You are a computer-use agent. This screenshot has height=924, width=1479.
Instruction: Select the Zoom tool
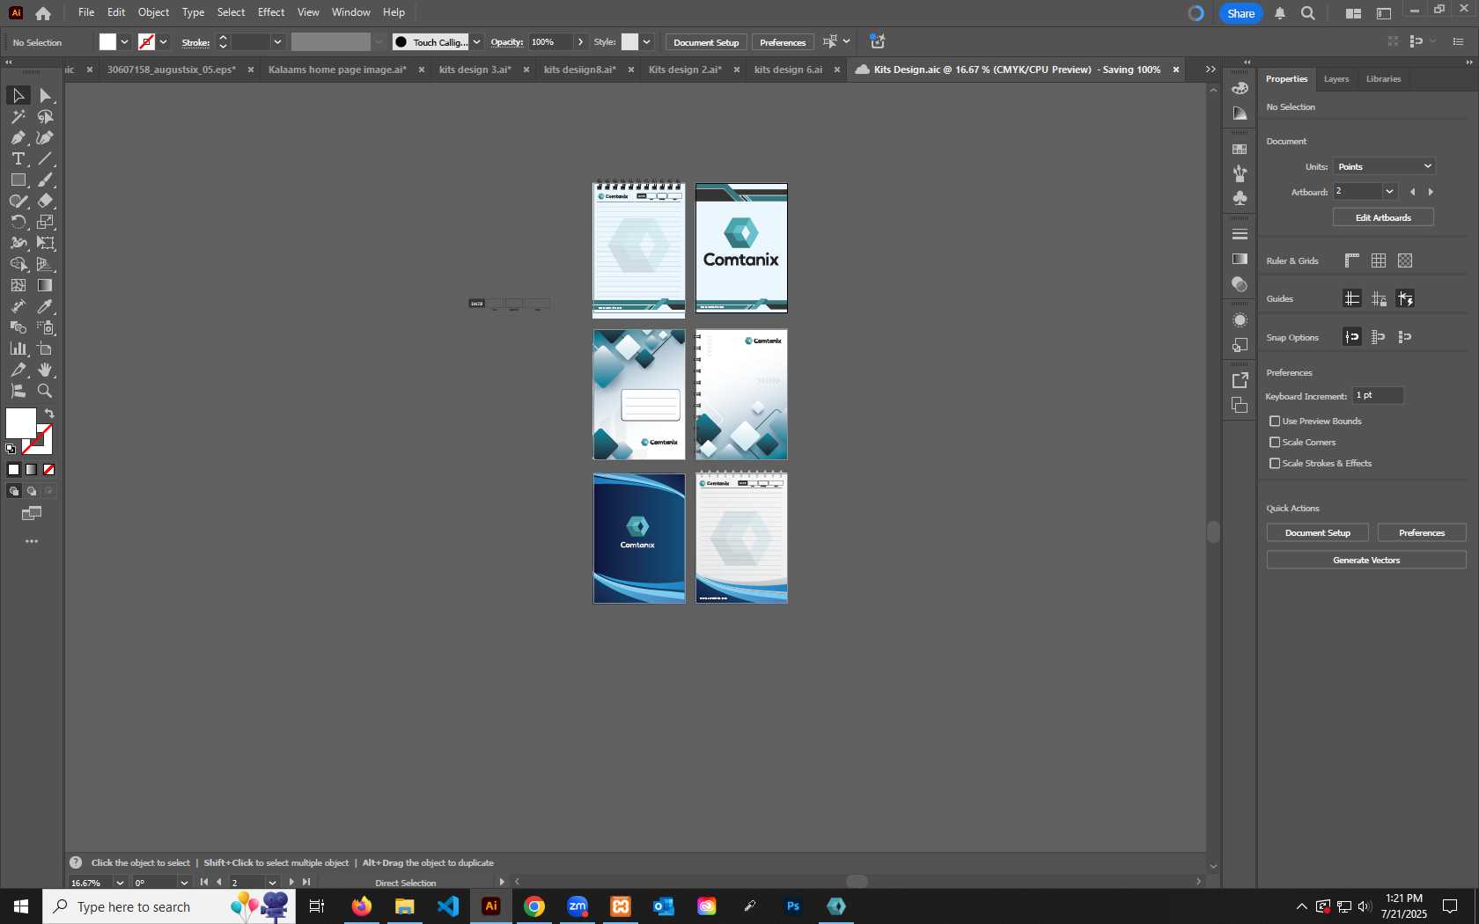pyautogui.click(x=45, y=391)
